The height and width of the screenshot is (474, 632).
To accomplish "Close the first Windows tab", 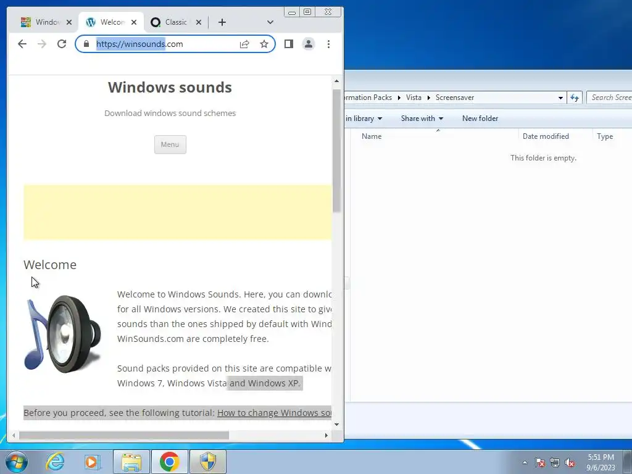I will 69,22.
